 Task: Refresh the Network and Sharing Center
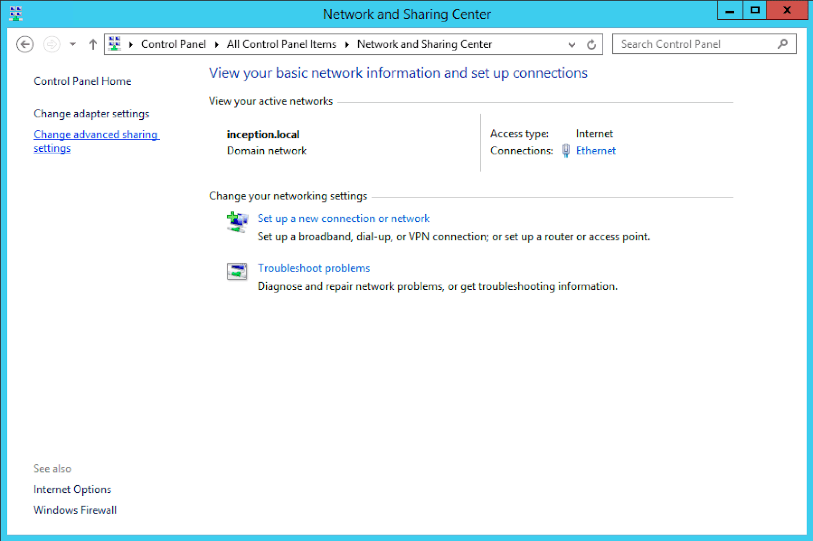pos(591,44)
